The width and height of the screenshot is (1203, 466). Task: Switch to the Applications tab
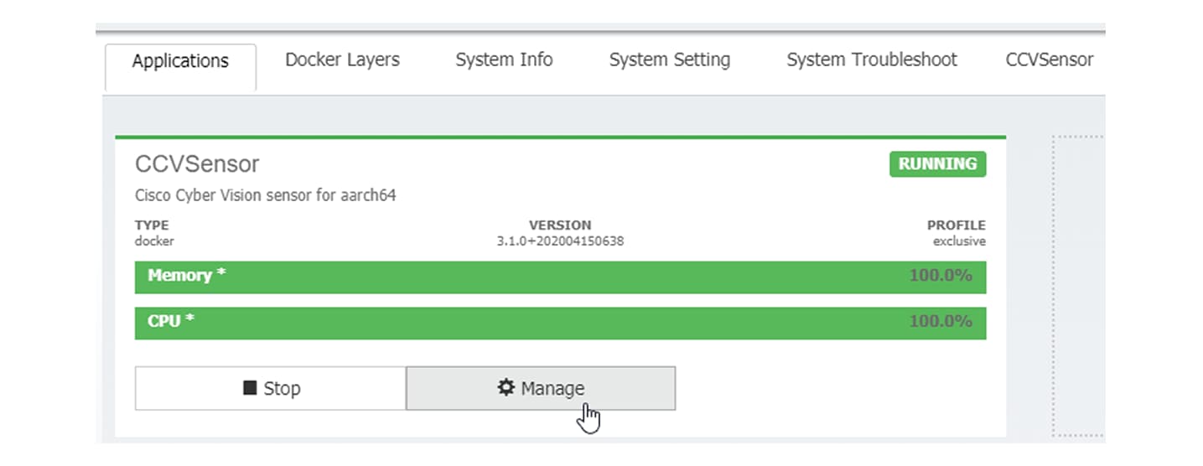coord(180,61)
